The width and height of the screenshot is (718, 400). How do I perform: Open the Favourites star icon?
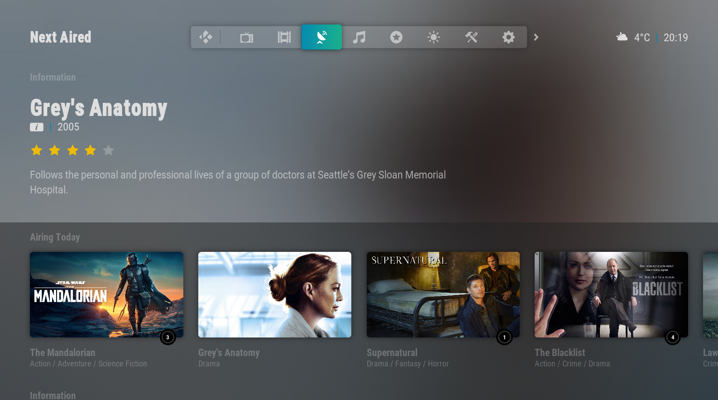397,37
